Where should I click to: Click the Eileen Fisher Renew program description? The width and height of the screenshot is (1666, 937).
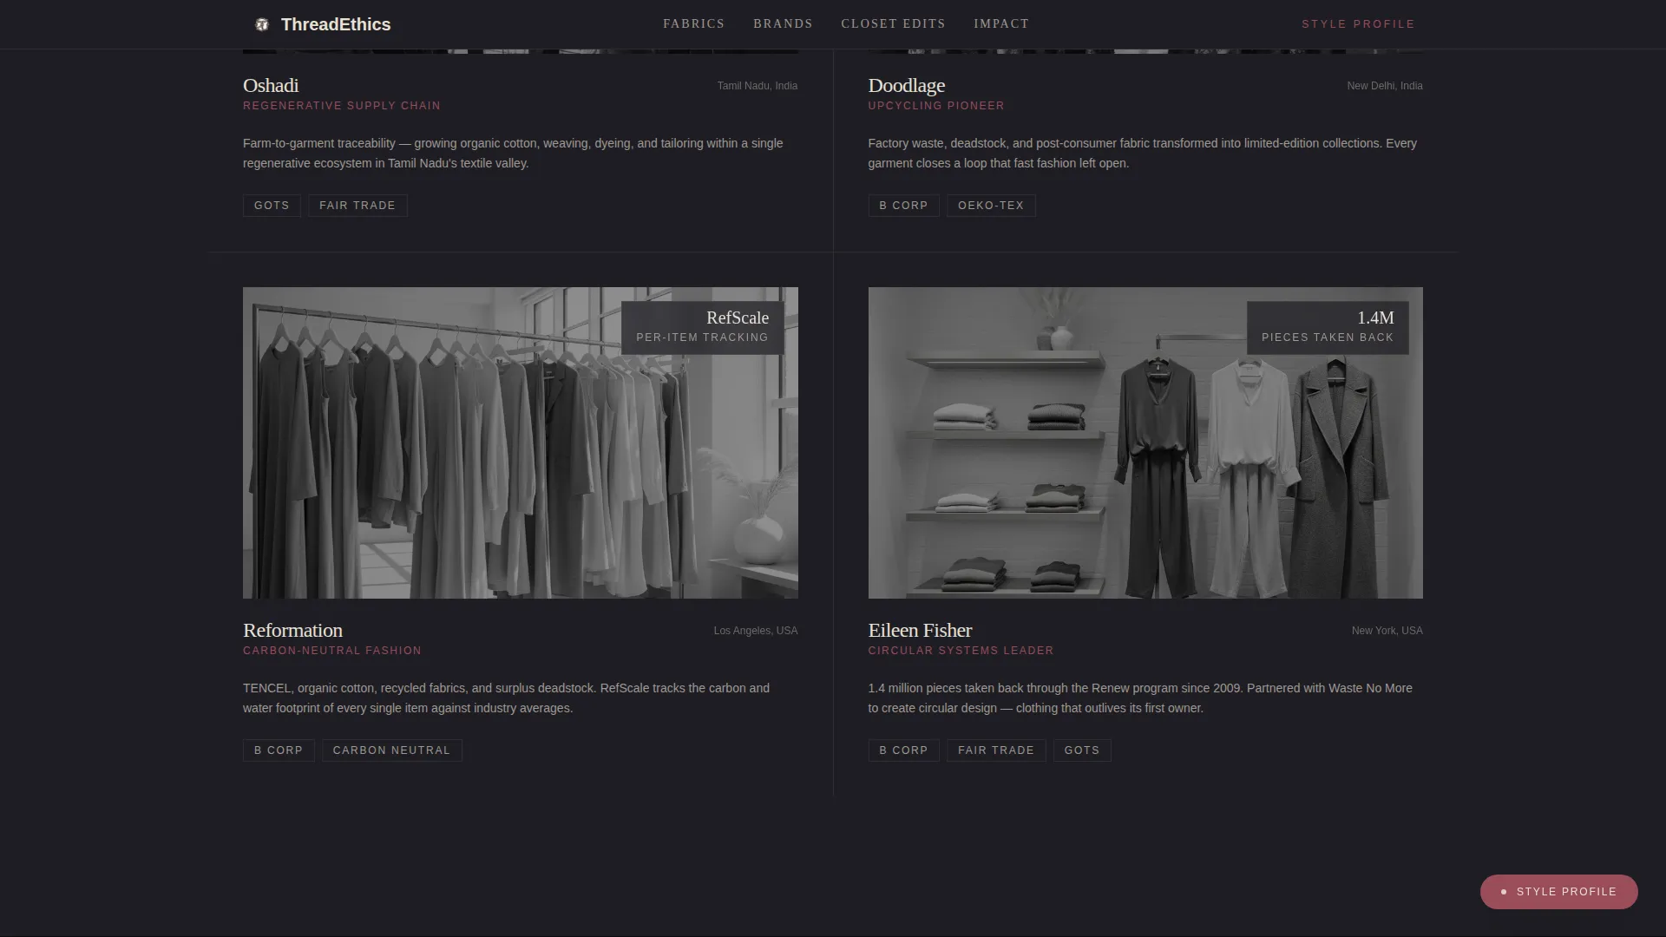(1140, 698)
